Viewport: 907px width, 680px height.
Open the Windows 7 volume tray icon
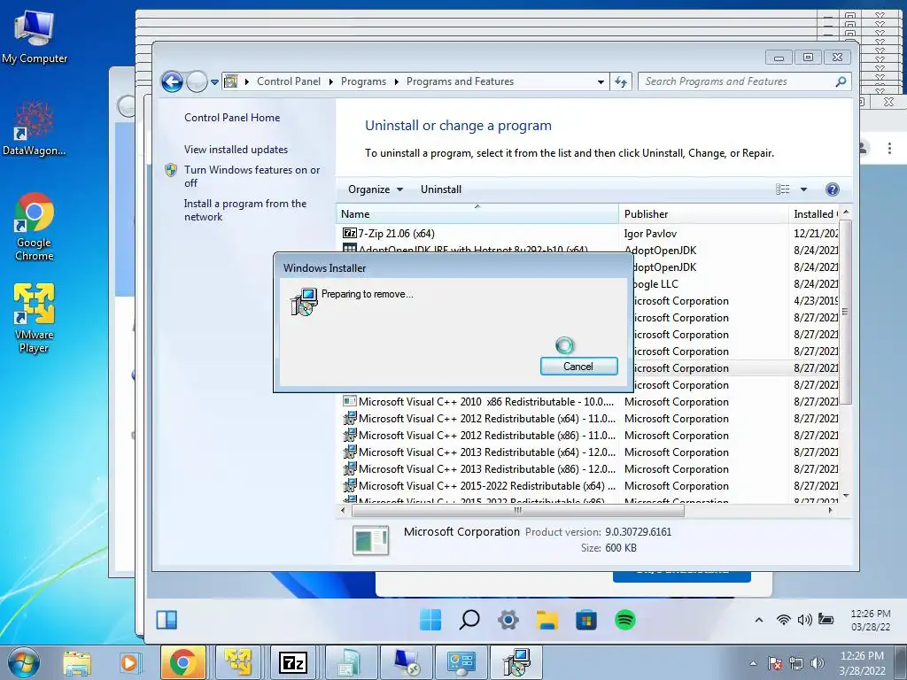click(817, 663)
